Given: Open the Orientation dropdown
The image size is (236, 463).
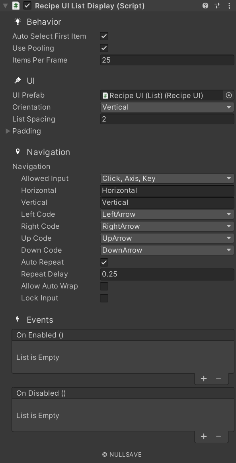Looking at the screenshot, I should [167, 107].
